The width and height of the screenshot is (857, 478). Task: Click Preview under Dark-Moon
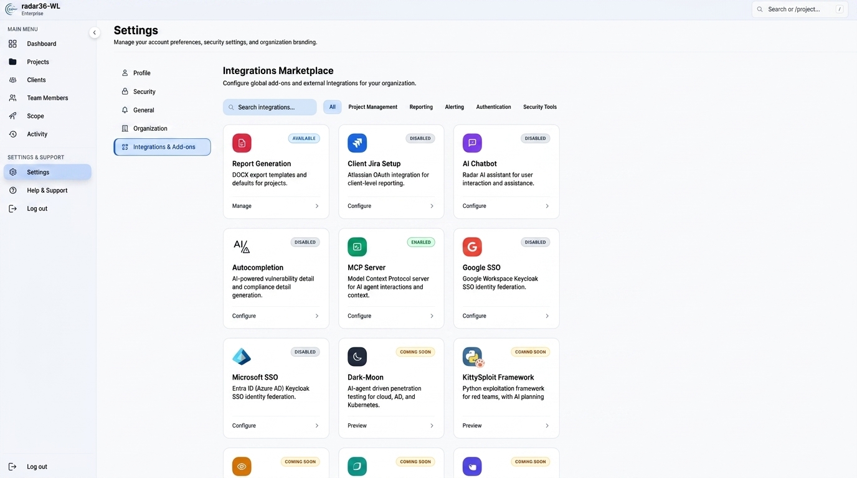click(357, 426)
